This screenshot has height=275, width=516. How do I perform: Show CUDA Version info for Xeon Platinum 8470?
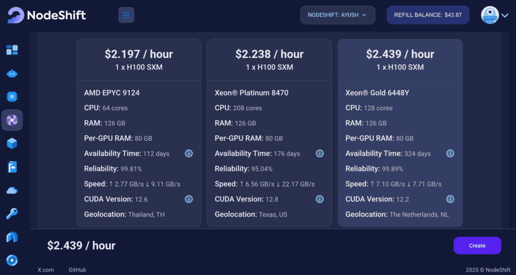pos(319,199)
